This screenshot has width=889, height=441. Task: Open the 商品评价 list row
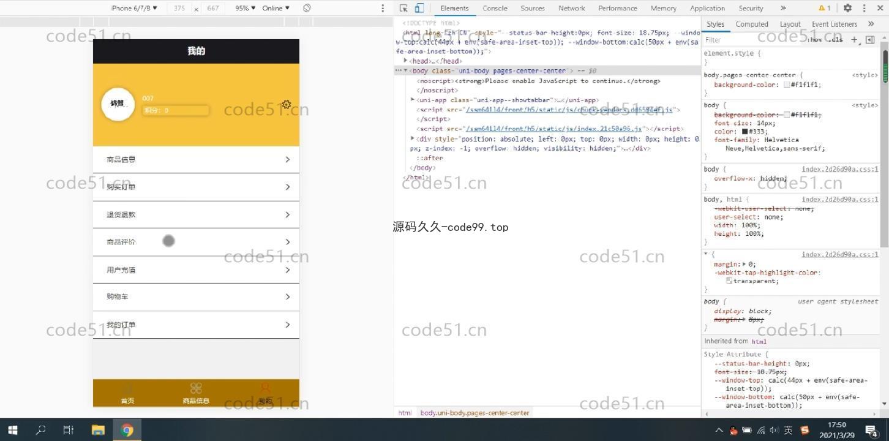click(x=196, y=242)
